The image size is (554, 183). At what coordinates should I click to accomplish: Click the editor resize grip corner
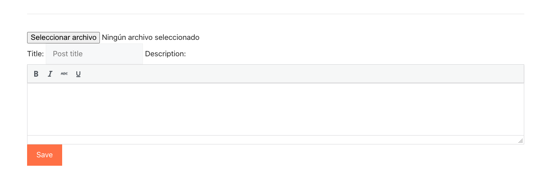[521, 141]
